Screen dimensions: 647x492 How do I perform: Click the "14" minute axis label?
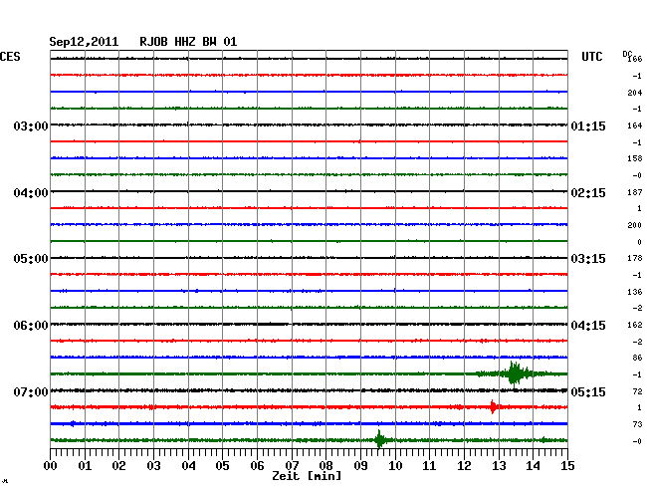[x=533, y=465]
